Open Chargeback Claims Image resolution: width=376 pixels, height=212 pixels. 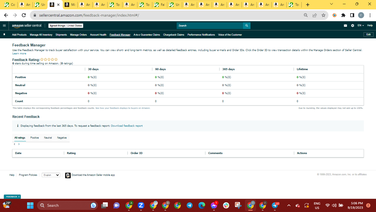click(174, 35)
